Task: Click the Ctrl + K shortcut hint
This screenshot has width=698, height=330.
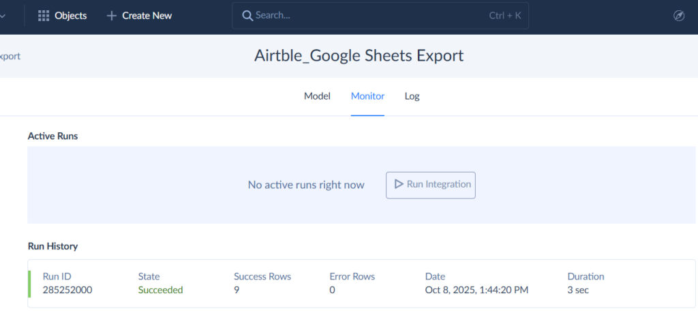Action: (x=504, y=16)
